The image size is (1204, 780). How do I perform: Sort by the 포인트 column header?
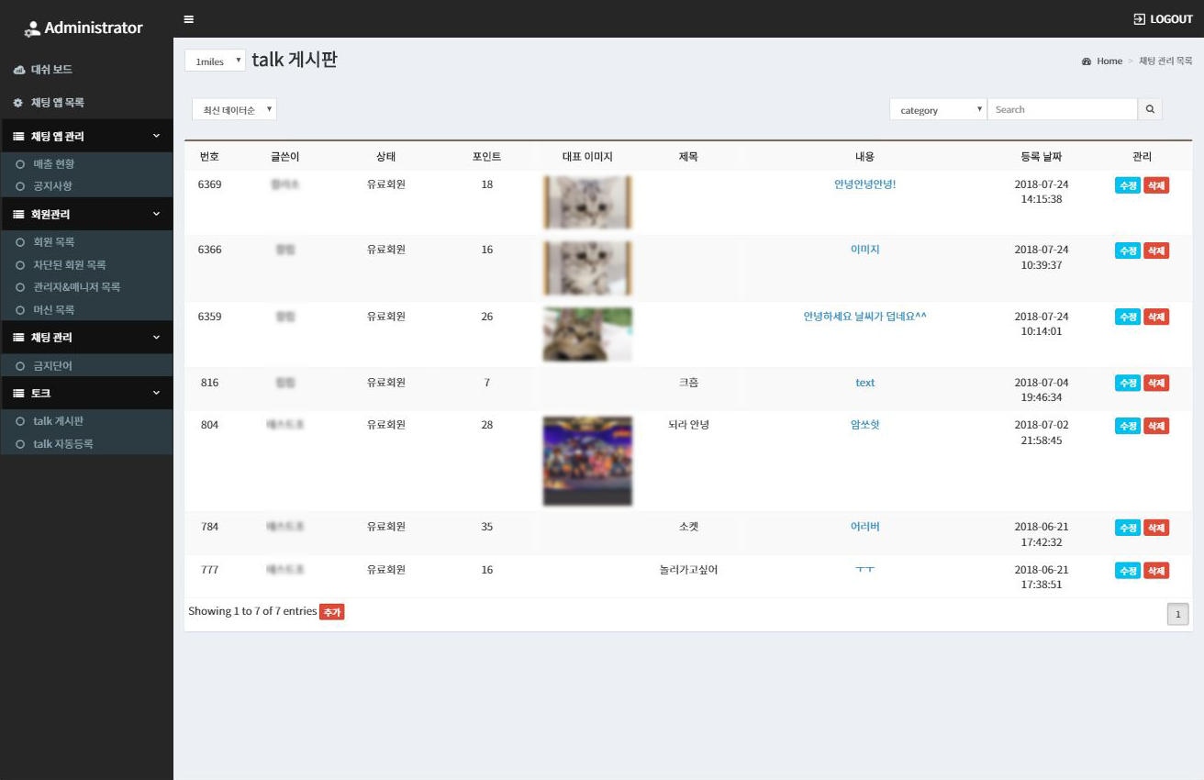pos(486,157)
